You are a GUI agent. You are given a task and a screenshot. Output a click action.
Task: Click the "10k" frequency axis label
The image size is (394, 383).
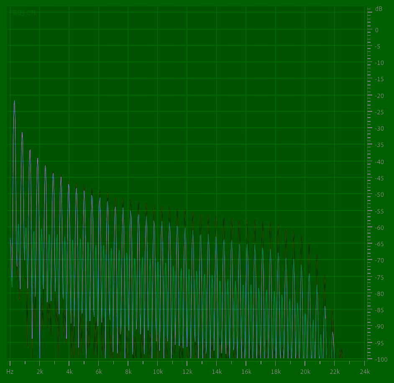158,372
